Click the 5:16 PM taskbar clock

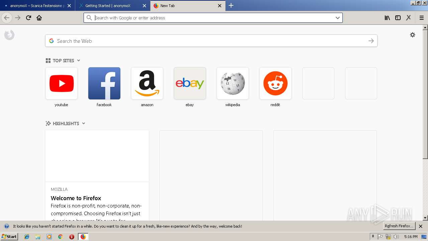[x=411, y=237]
